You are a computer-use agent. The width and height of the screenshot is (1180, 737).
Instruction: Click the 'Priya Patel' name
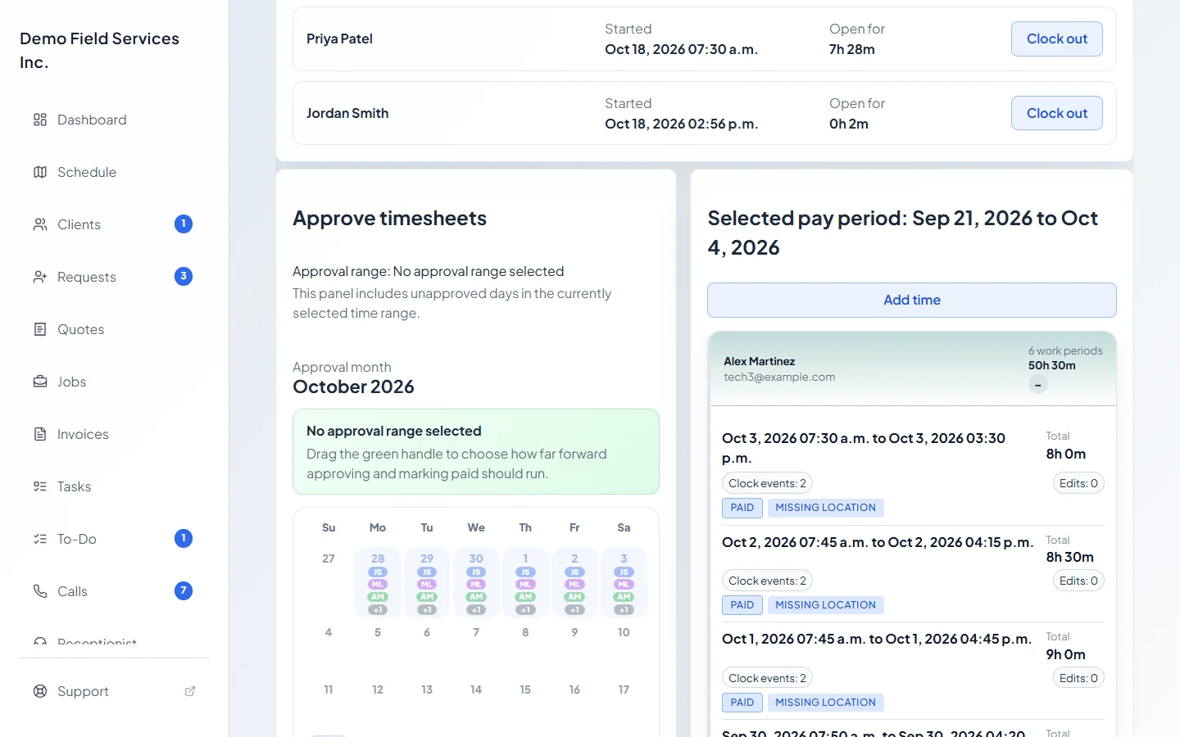click(x=339, y=38)
